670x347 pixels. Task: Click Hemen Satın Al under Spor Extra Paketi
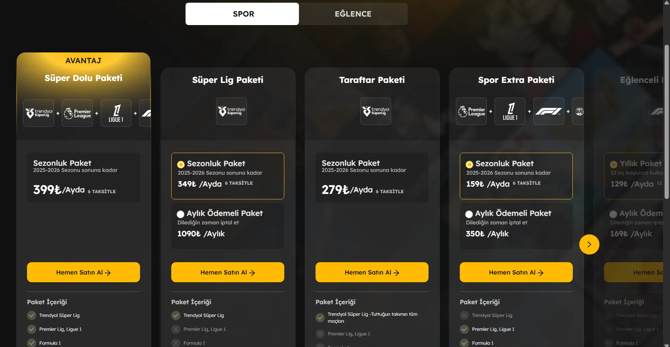click(516, 272)
